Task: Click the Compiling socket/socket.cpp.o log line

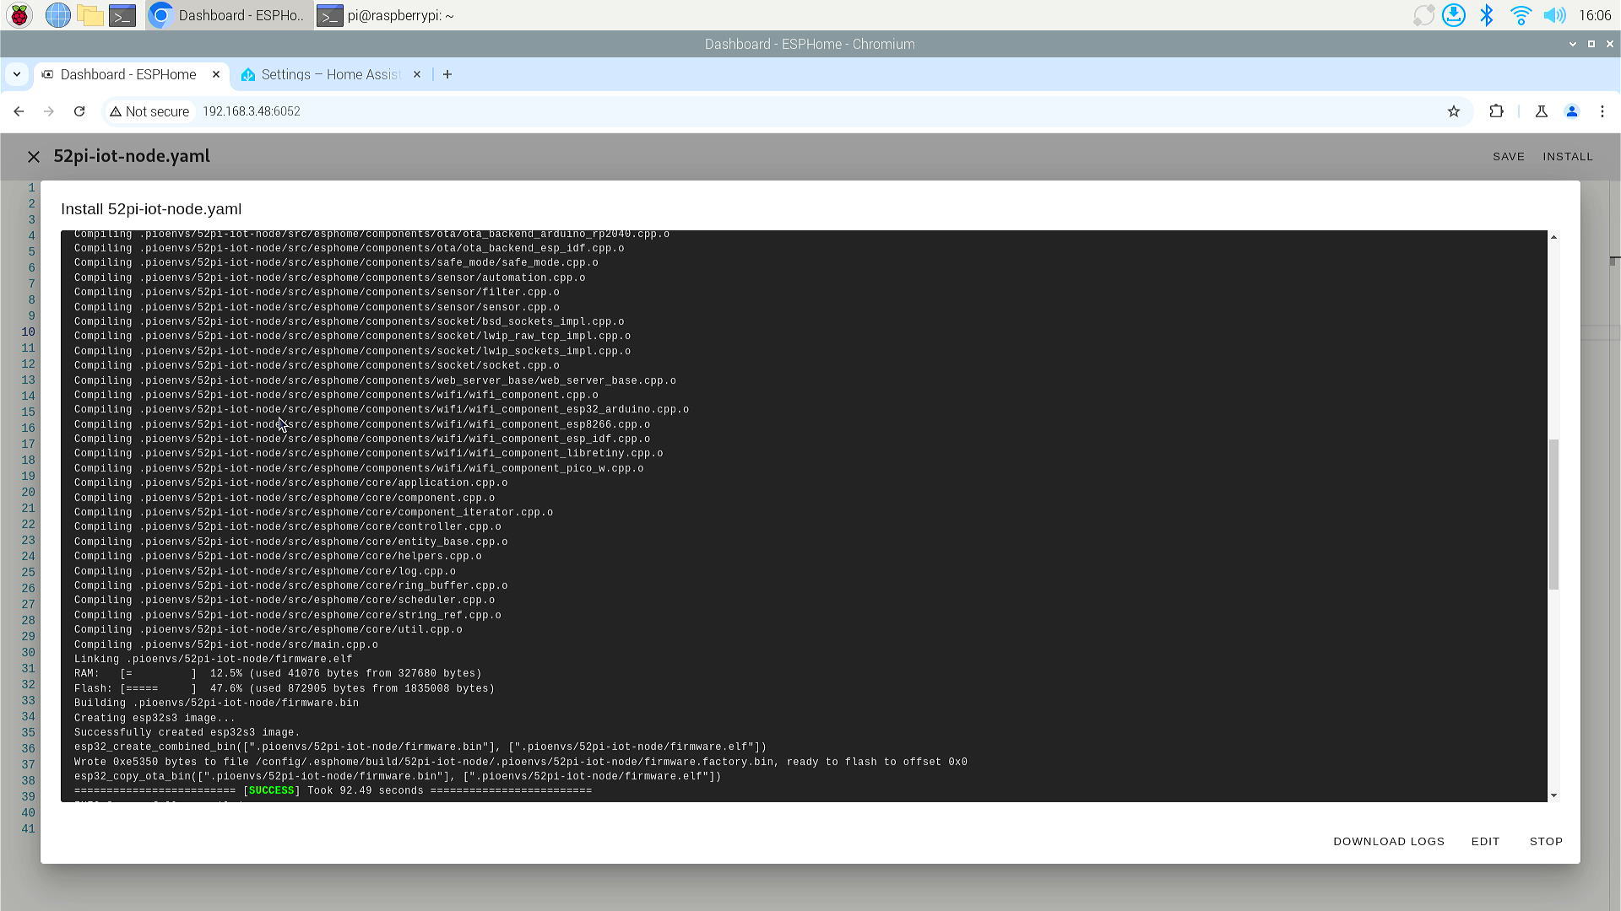Action: [x=317, y=366]
